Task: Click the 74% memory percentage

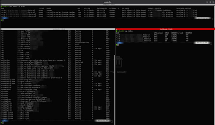Action: click(187, 39)
